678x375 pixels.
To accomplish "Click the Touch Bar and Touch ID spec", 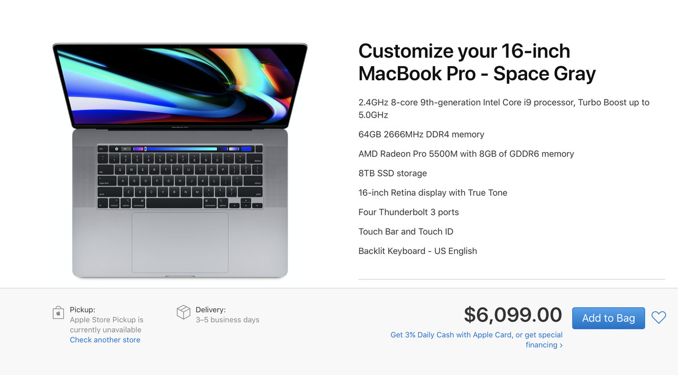I will click(405, 231).
